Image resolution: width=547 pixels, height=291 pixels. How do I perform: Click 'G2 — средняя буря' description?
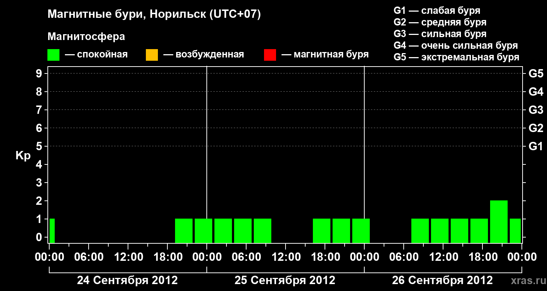click(x=440, y=22)
